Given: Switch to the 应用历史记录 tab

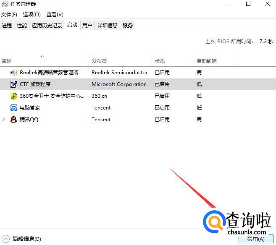Looking at the screenshot, I should click(x=47, y=25).
